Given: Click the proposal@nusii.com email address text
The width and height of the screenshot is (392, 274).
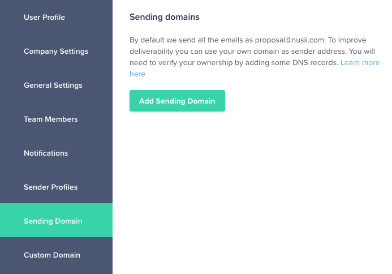Looking at the screenshot, I should pos(290,40).
